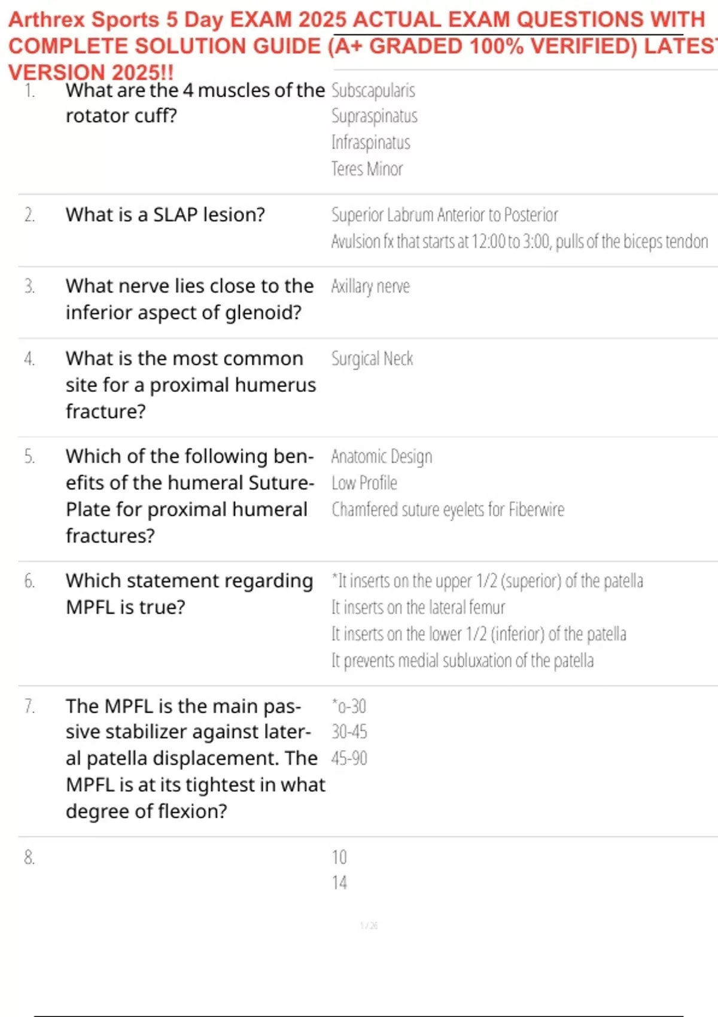This screenshot has width=718, height=1017.
Task: Click the inferior aspect of glenoid question
Action: (x=189, y=299)
